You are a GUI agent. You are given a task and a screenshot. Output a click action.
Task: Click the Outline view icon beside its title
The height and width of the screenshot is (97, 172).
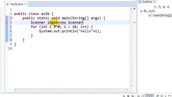coord(140,2)
